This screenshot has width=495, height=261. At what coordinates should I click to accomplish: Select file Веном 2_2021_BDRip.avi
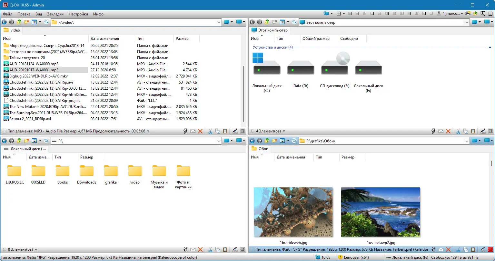30,119
